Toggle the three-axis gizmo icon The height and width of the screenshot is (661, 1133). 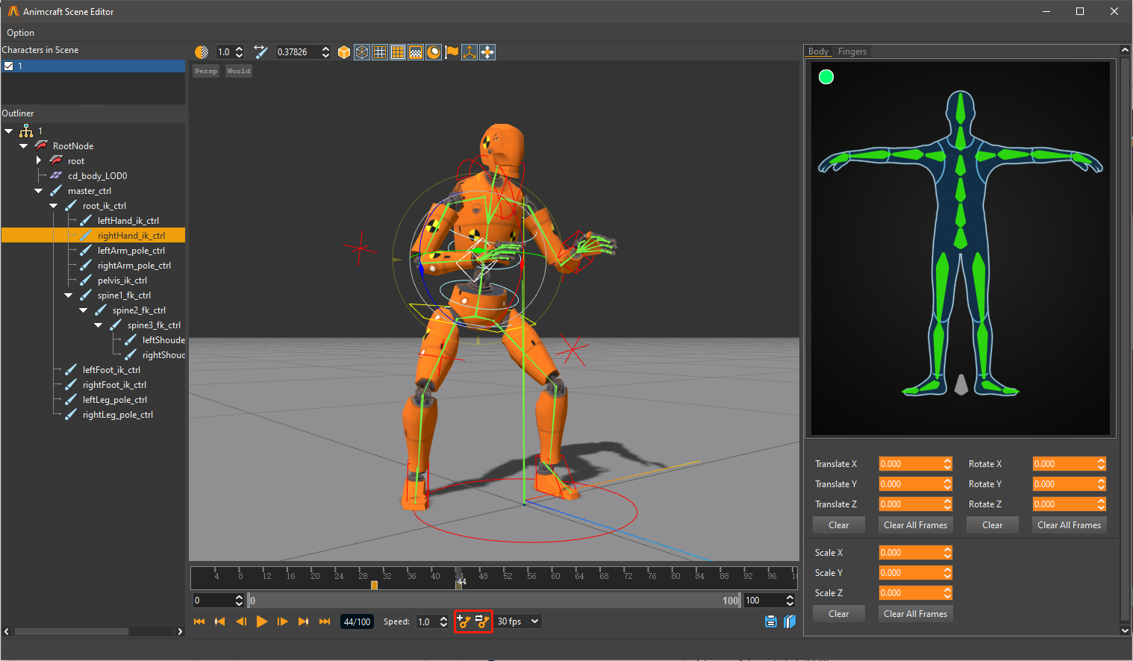pos(469,52)
